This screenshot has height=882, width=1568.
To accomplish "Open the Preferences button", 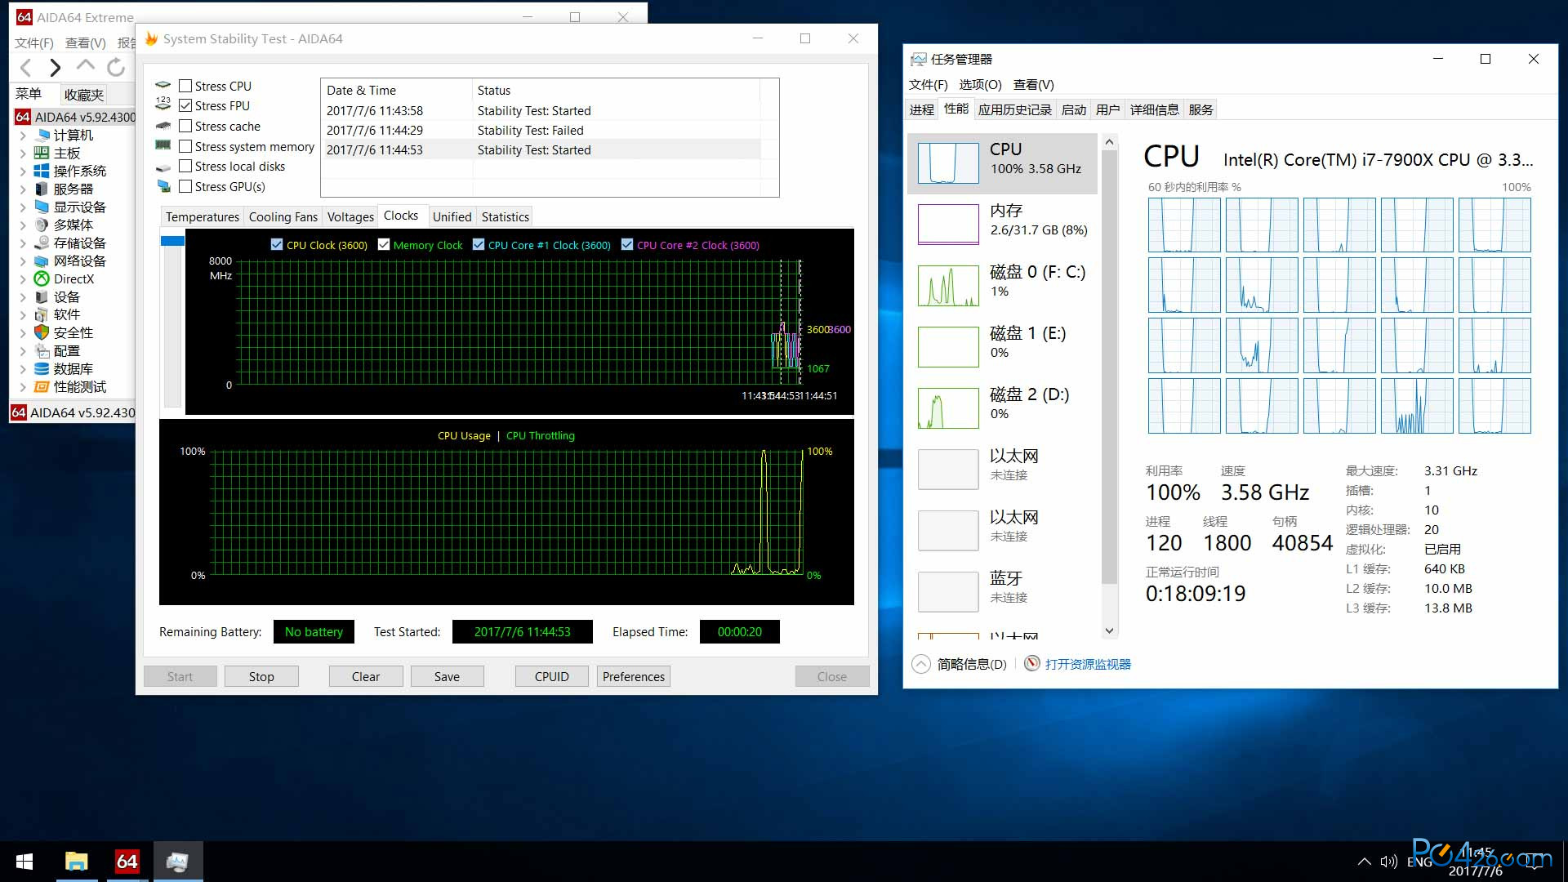I will coord(634,676).
